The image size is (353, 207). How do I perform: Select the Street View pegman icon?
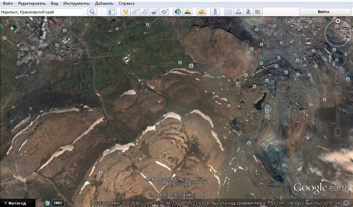(338, 77)
